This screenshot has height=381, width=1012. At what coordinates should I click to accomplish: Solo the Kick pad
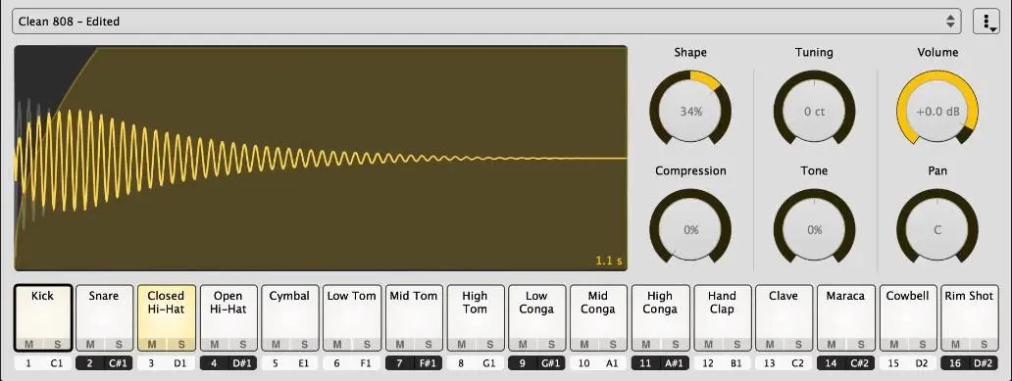[57, 344]
